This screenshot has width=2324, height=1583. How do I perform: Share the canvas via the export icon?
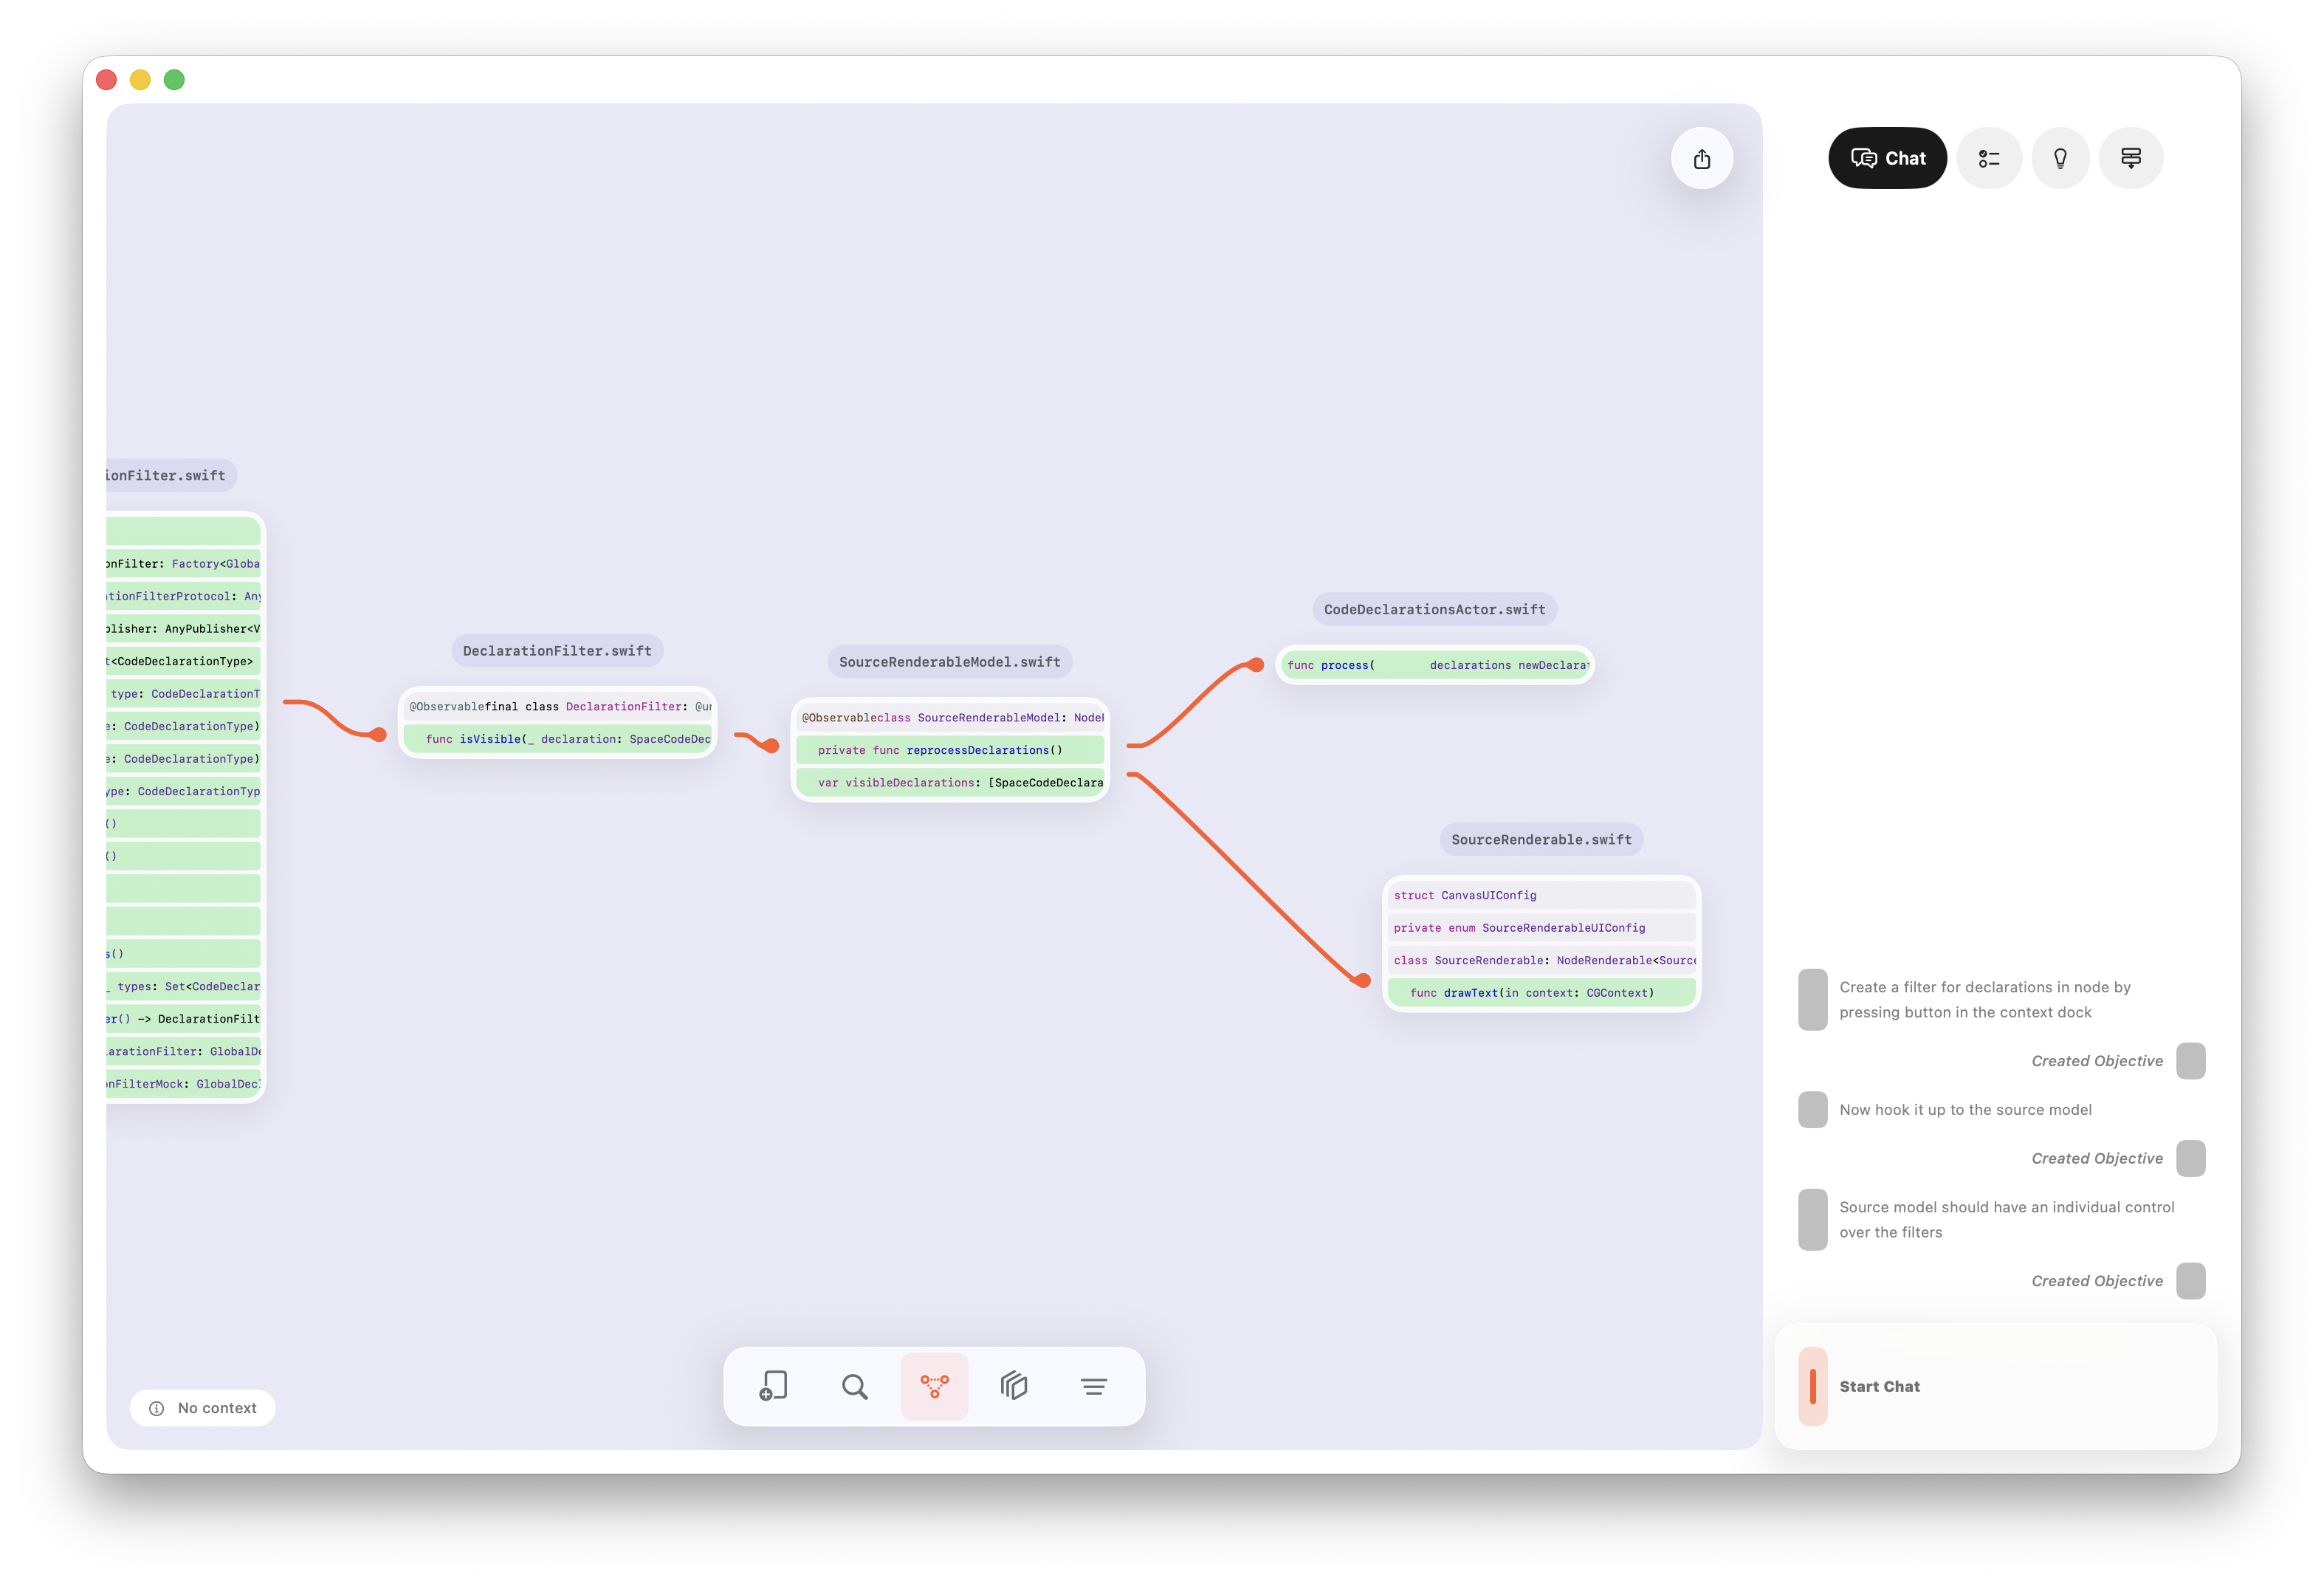(1702, 158)
